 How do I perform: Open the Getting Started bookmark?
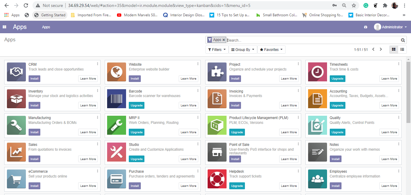pos(50,15)
